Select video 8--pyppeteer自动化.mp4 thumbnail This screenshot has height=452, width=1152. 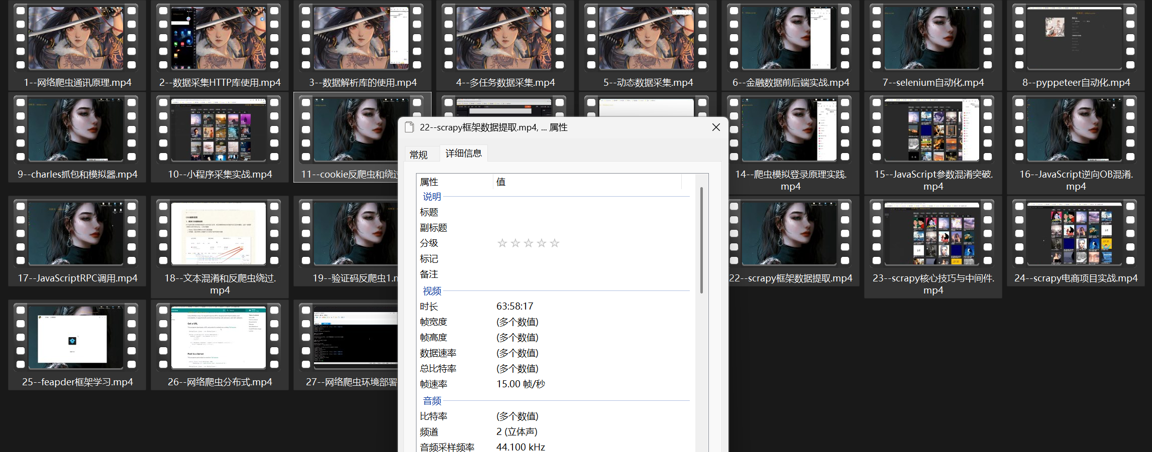[1075, 38]
